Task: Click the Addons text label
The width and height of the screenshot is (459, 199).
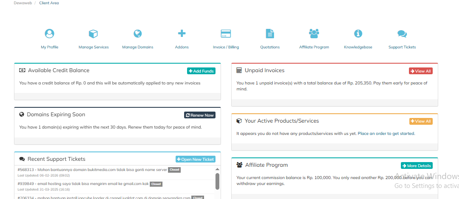Action: pos(182,47)
